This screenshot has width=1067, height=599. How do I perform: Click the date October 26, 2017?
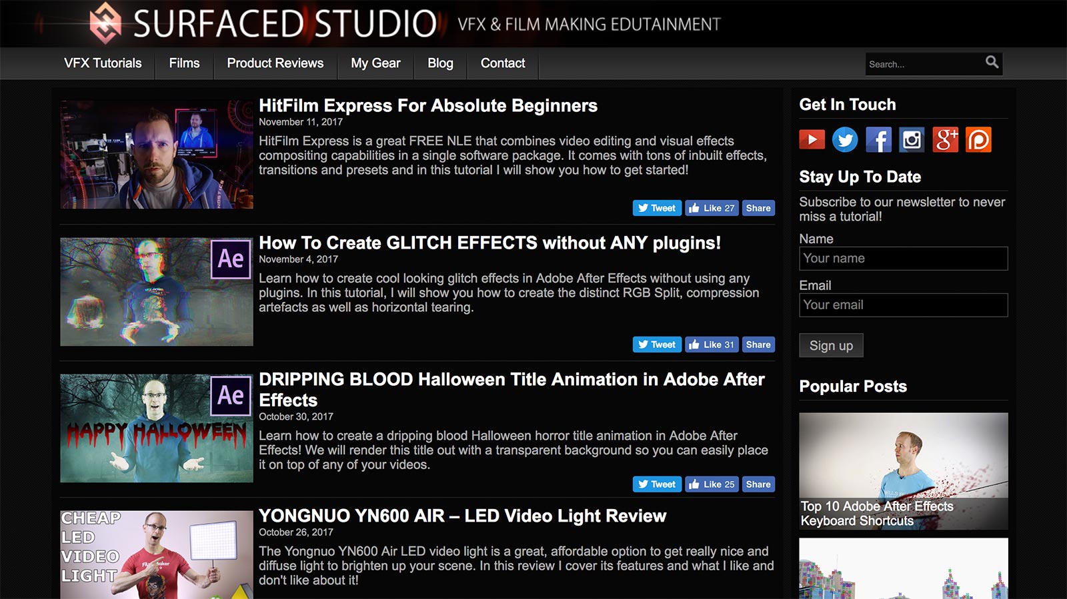(x=296, y=532)
